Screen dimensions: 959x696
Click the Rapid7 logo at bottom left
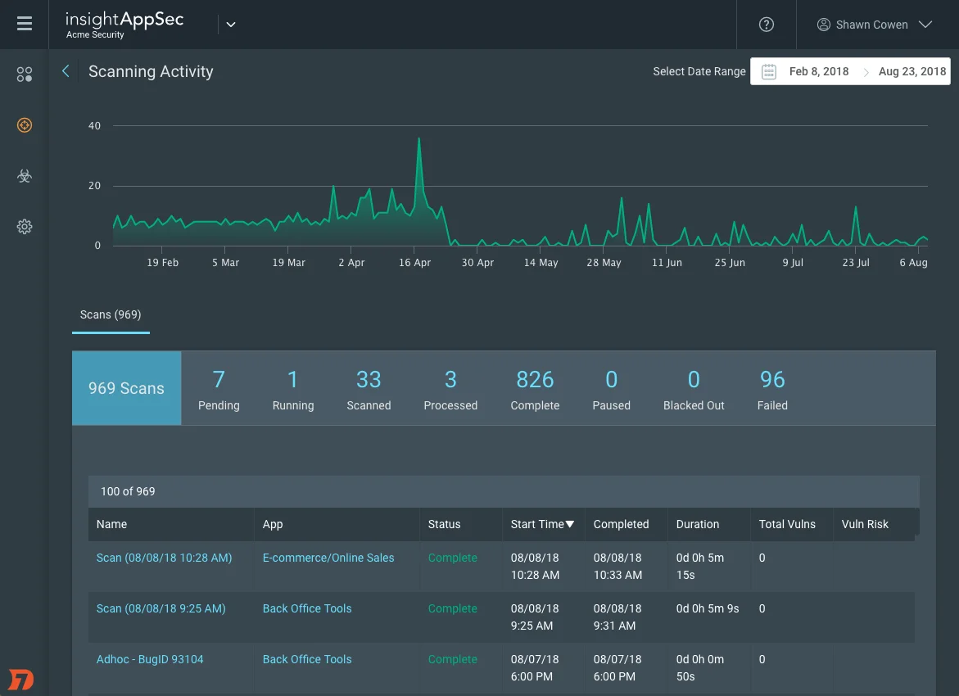(x=21, y=679)
